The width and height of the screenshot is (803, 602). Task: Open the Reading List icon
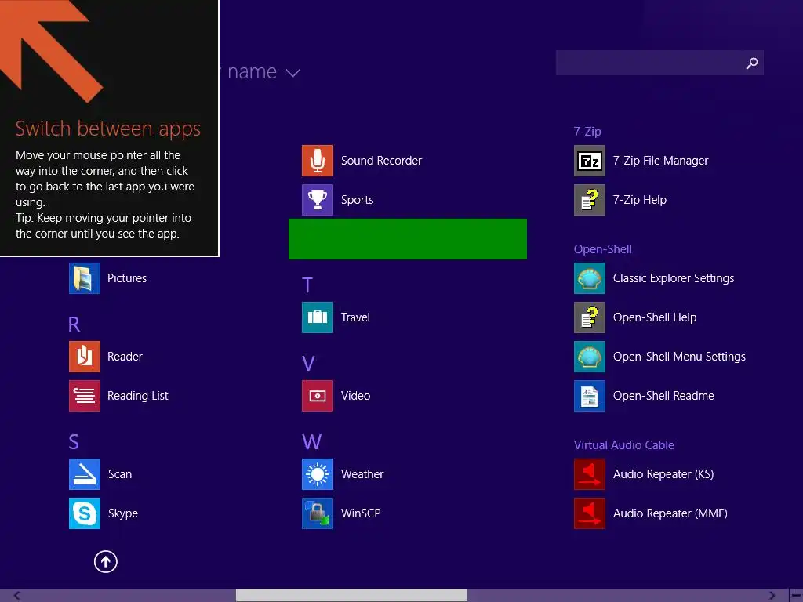pos(85,396)
